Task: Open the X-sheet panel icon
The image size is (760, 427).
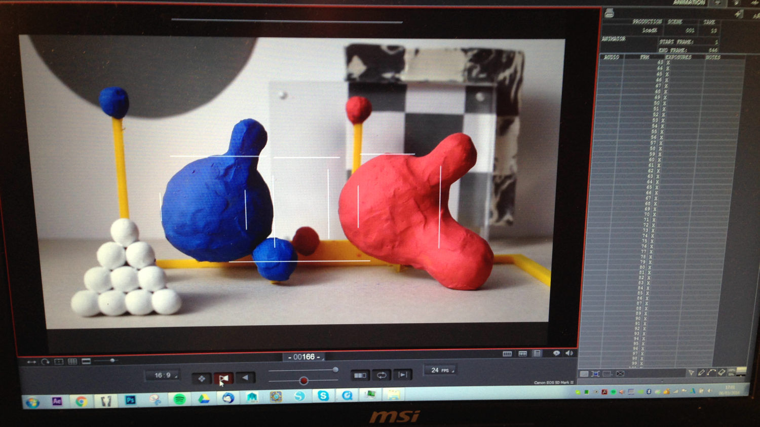Action: pos(537,354)
